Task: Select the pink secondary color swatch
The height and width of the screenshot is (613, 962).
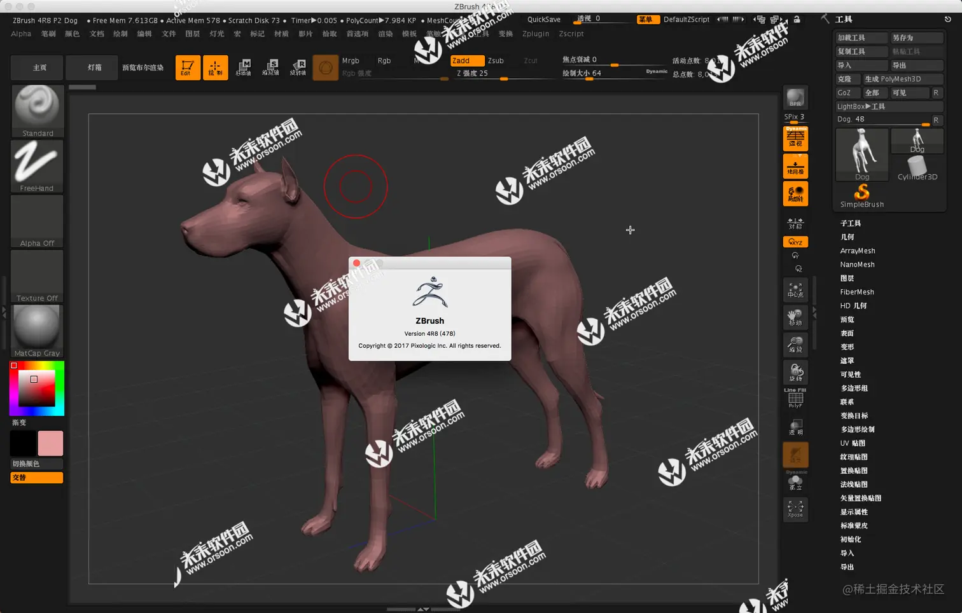Action: [x=50, y=443]
